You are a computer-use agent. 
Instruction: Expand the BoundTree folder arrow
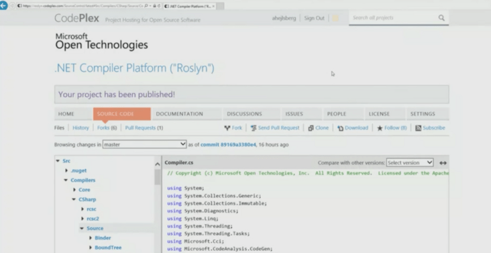pyautogui.click(x=91, y=248)
